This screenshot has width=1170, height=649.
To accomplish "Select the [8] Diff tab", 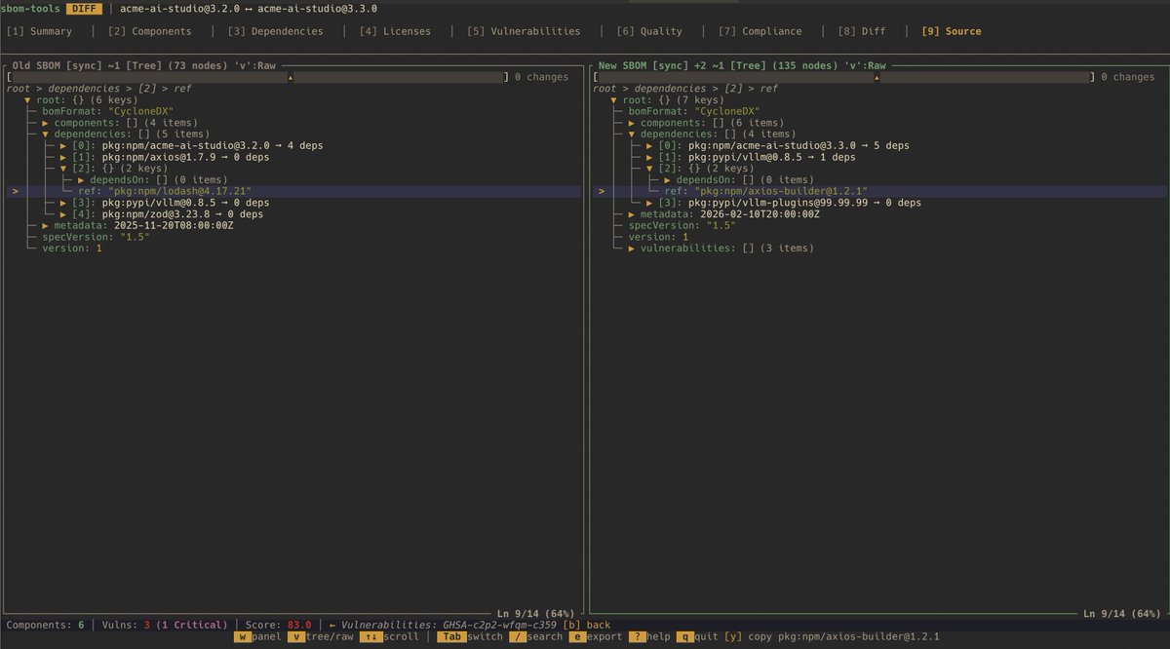I will pos(861,31).
